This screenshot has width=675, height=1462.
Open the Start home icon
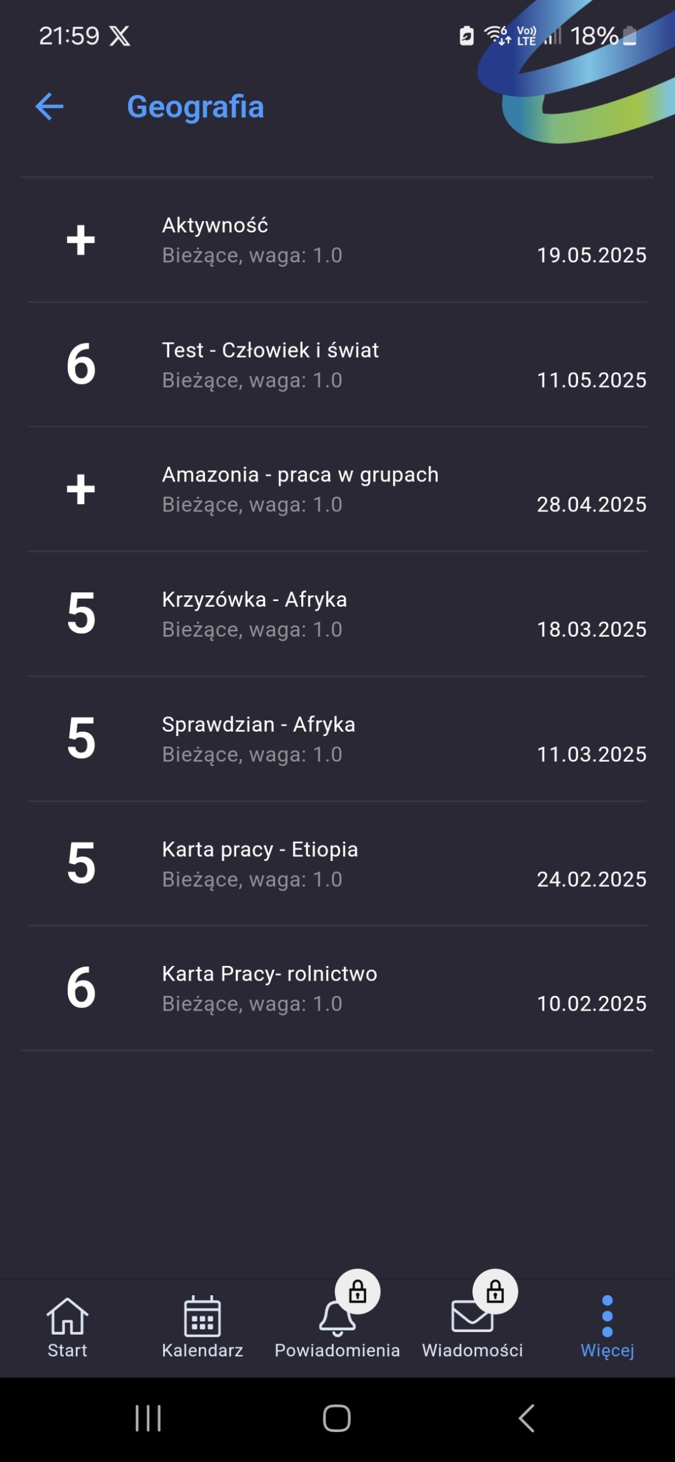pyautogui.click(x=67, y=1316)
